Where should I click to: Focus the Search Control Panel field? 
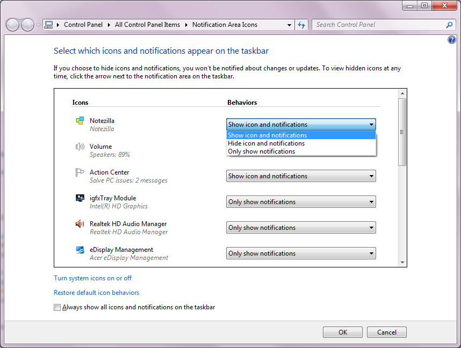pos(379,25)
